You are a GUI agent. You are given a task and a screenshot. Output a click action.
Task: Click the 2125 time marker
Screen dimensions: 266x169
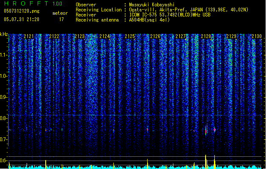pyautogui.click(x=130, y=36)
